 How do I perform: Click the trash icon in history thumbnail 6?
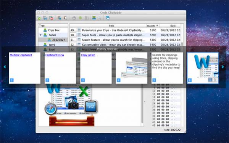pyautogui.click(x=215, y=80)
